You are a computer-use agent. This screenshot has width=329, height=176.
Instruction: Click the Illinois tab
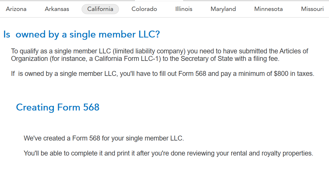pyautogui.click(x=184, y=9)
